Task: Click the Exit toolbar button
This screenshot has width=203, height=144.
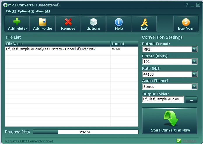Action: click(x=144, y=24)
